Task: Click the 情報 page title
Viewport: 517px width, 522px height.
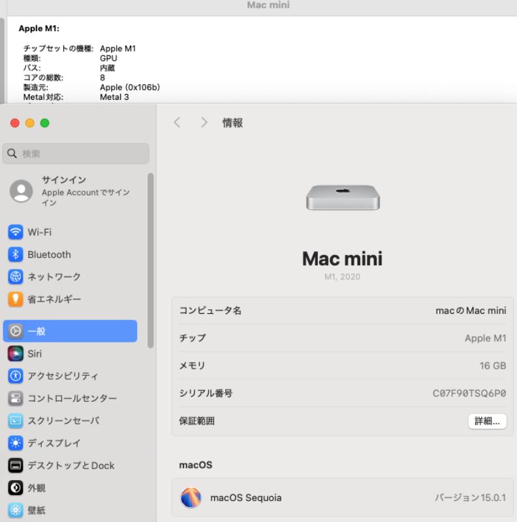Action: [232, 123]
